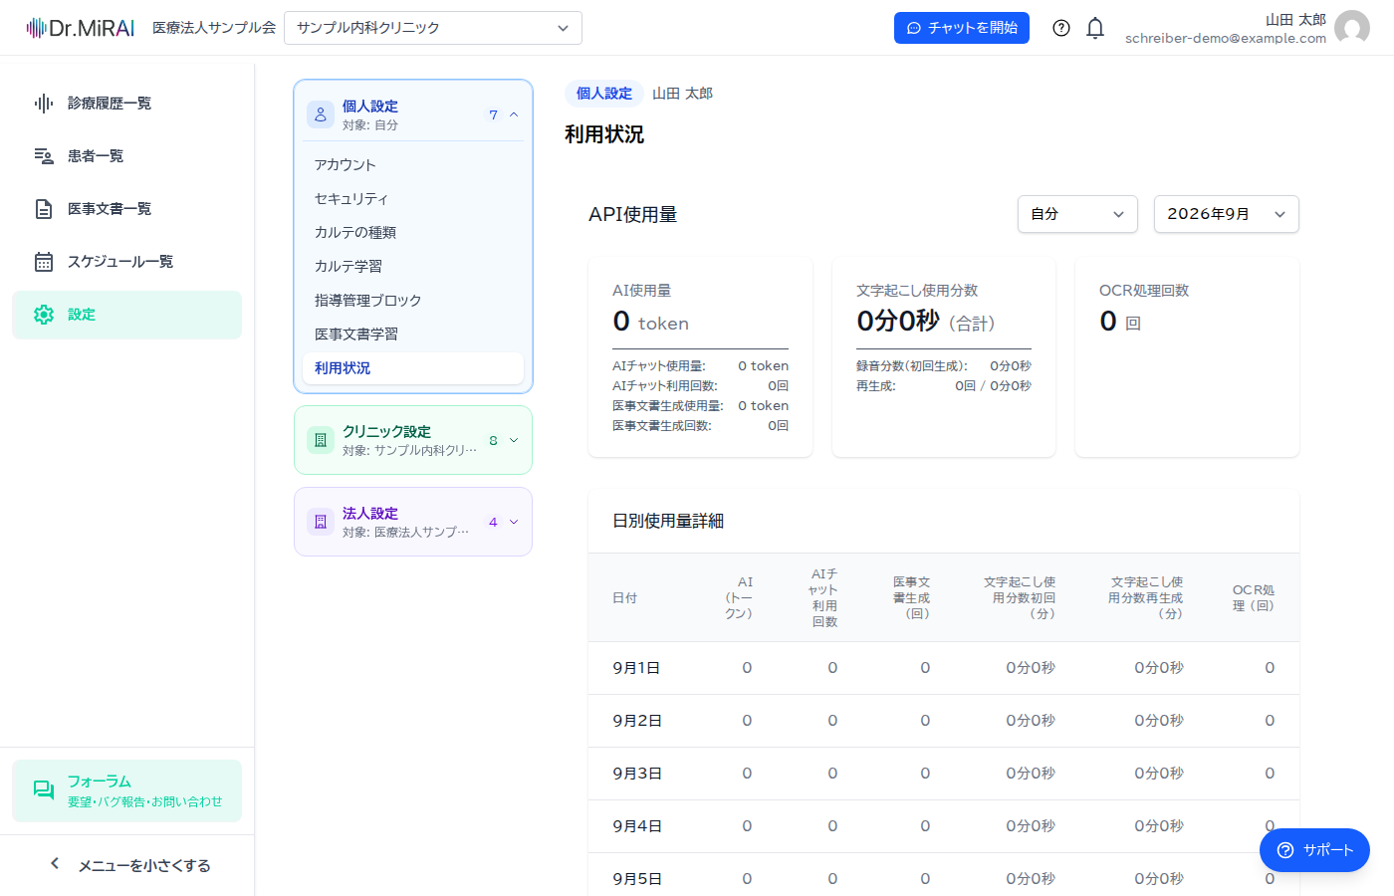Open the 自分 scope dropdown

[x=1077, y=214]
